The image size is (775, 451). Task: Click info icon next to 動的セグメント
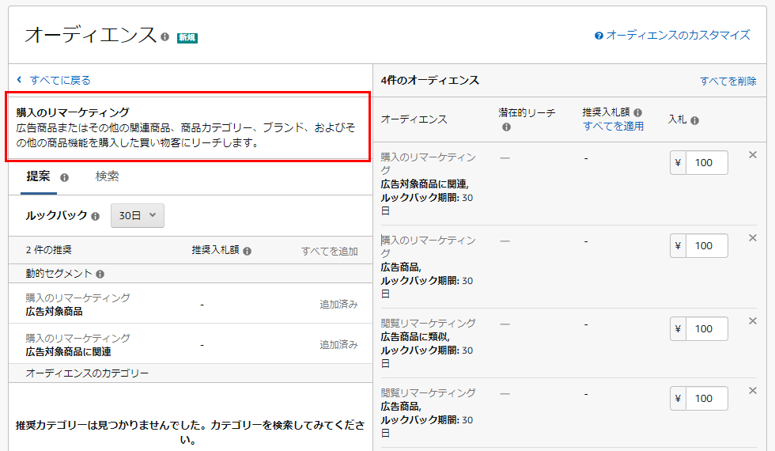pos(100,274)
